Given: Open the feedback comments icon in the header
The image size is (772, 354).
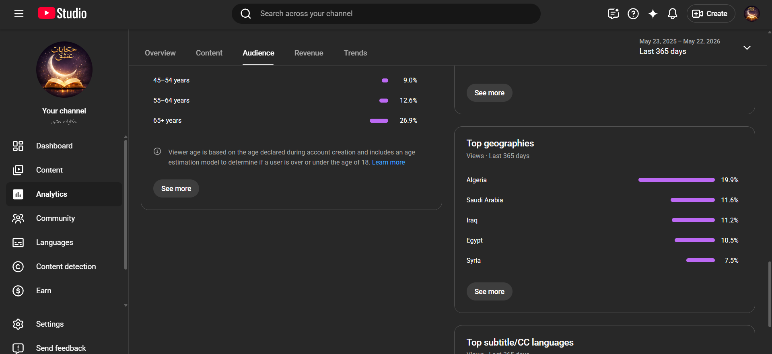Looking at the screenshot, I should [613, 14].
